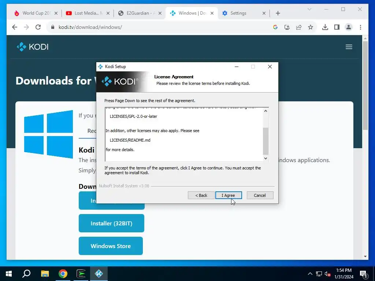Cancel the Kodi Setup installer
Screen dimensions: 375x281
[x=260, y=195]
